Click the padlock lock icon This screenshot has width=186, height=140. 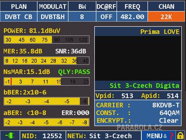point(180,136)
